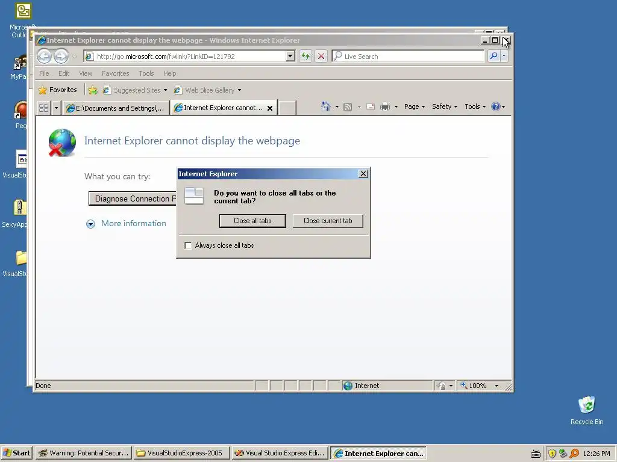Click Diagnose Connection Problems button
617x462 pixels.
pyautogui.click(x=132, y=199)
